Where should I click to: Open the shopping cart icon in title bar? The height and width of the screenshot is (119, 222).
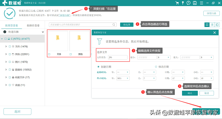tap(177, 3)
